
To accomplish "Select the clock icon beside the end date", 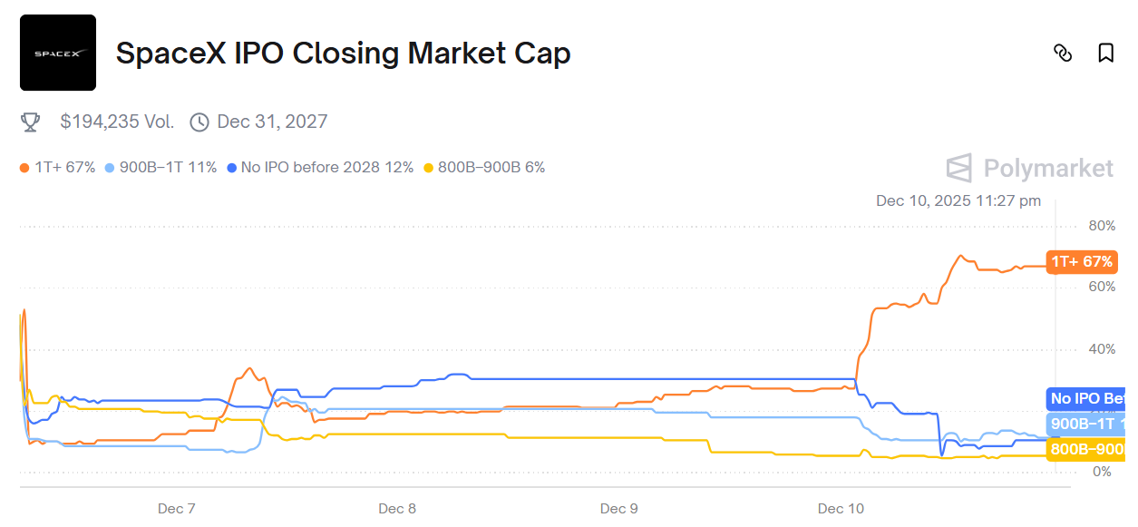I will pos(199,121).
